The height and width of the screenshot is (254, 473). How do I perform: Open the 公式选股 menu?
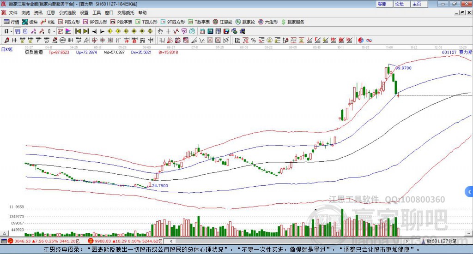point(67,12)
